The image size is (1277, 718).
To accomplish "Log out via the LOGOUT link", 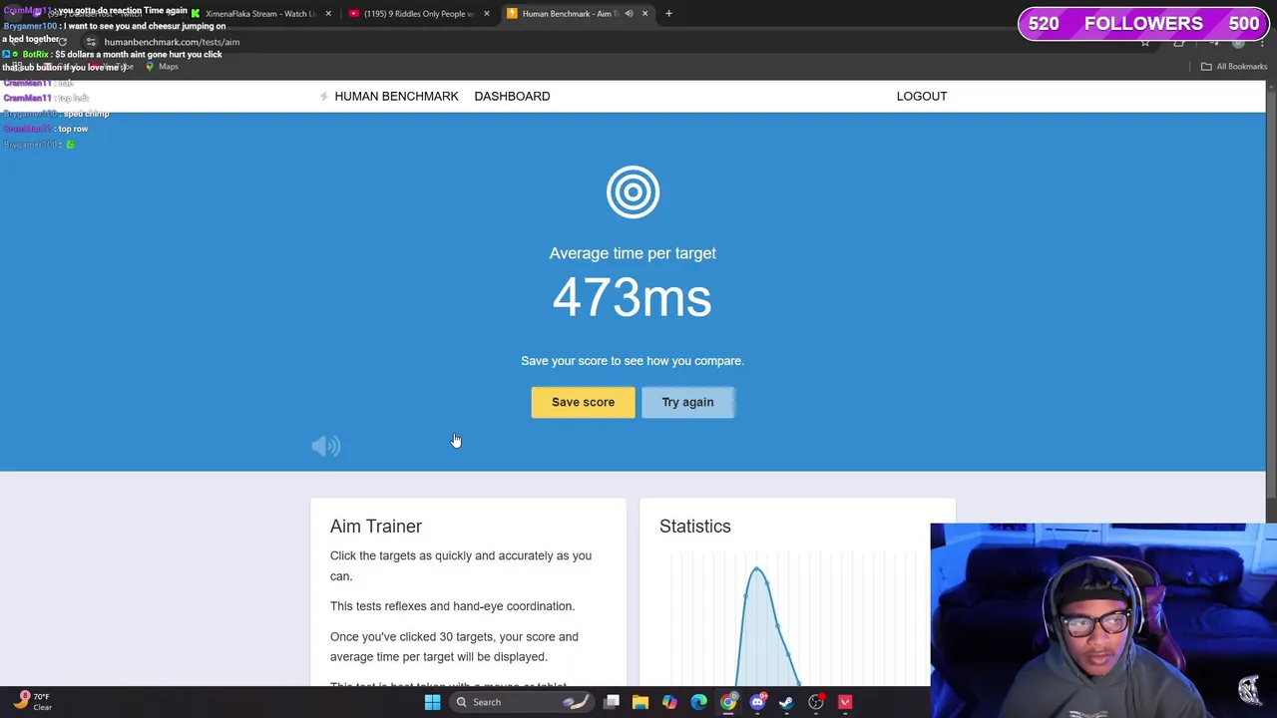I will pyautogui.click(x=922, y=96).
